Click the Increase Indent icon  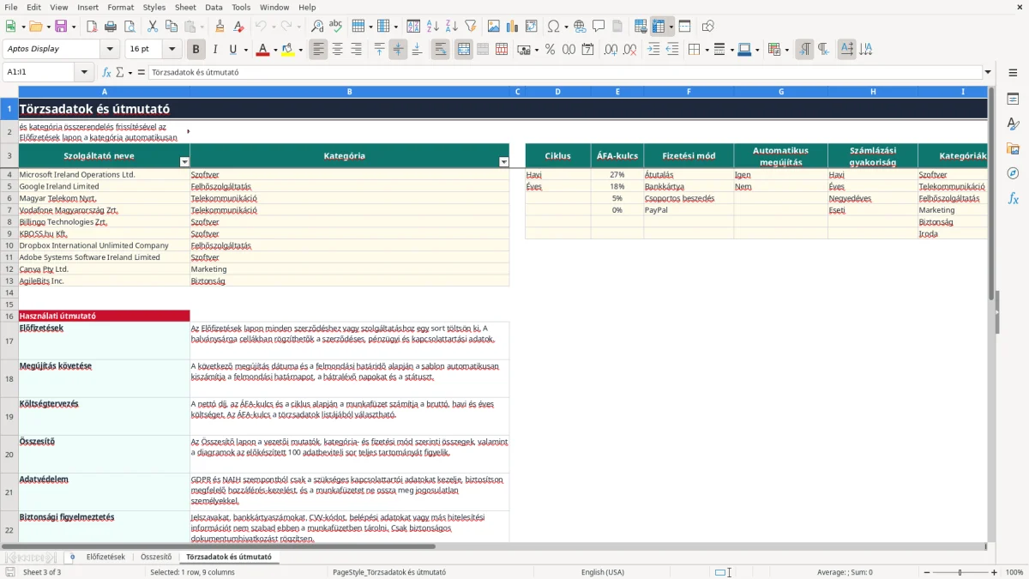pos(653,50)
